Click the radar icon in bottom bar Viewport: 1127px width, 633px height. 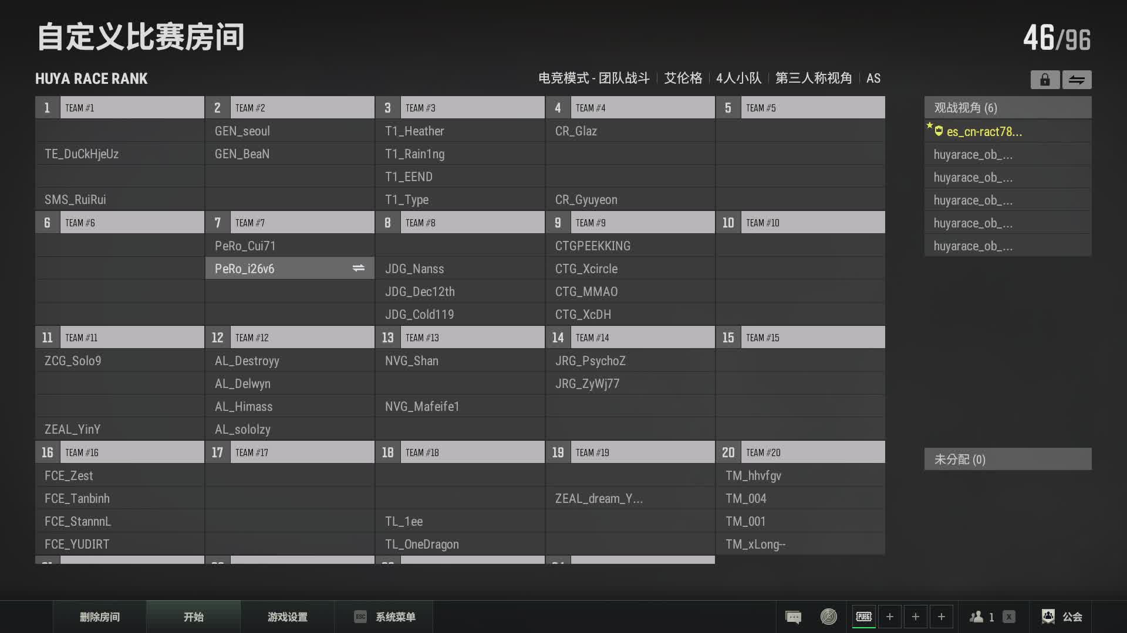tap(828, 617)
